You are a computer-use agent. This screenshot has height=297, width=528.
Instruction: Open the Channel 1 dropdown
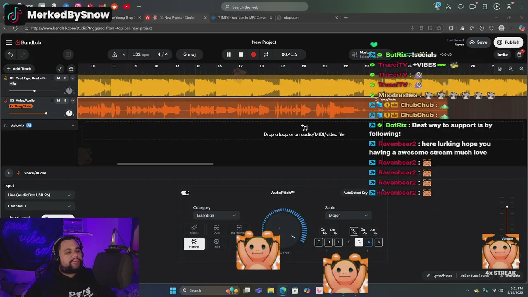[x=39, y=206]
